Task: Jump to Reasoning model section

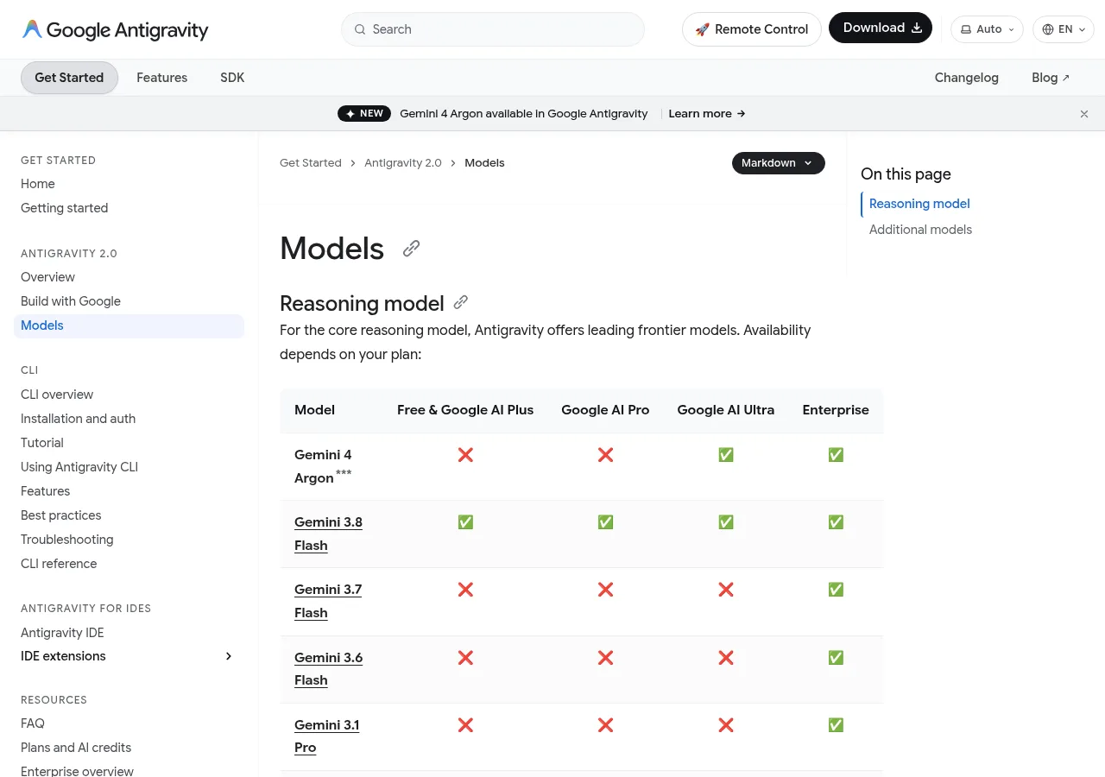Action: pyautogui.click(x=919, y=204)
